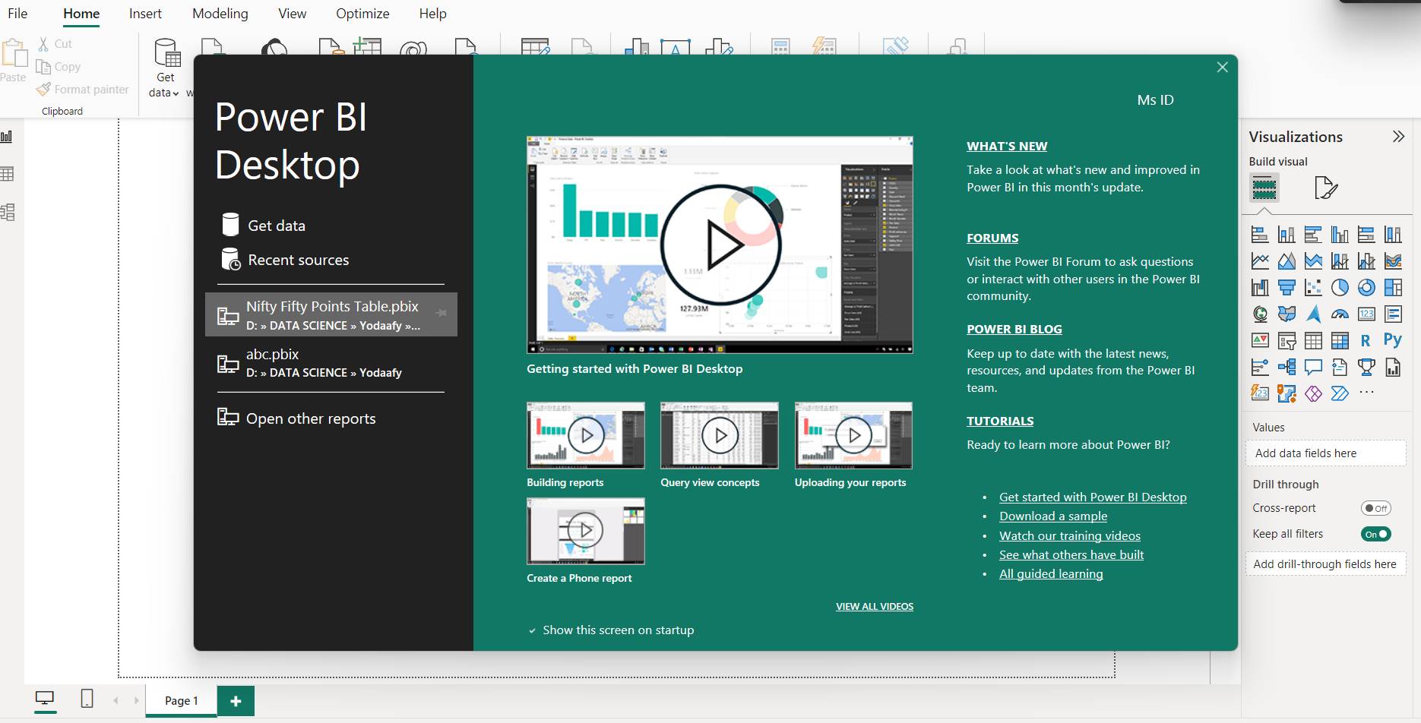Open the Optimize ribbon tab
The width and height of the screenshot is (1421, 723).
[x=362, y=14]
